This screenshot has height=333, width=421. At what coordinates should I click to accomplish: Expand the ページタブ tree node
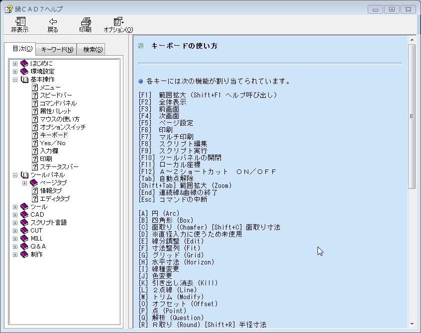click(24, 183)
